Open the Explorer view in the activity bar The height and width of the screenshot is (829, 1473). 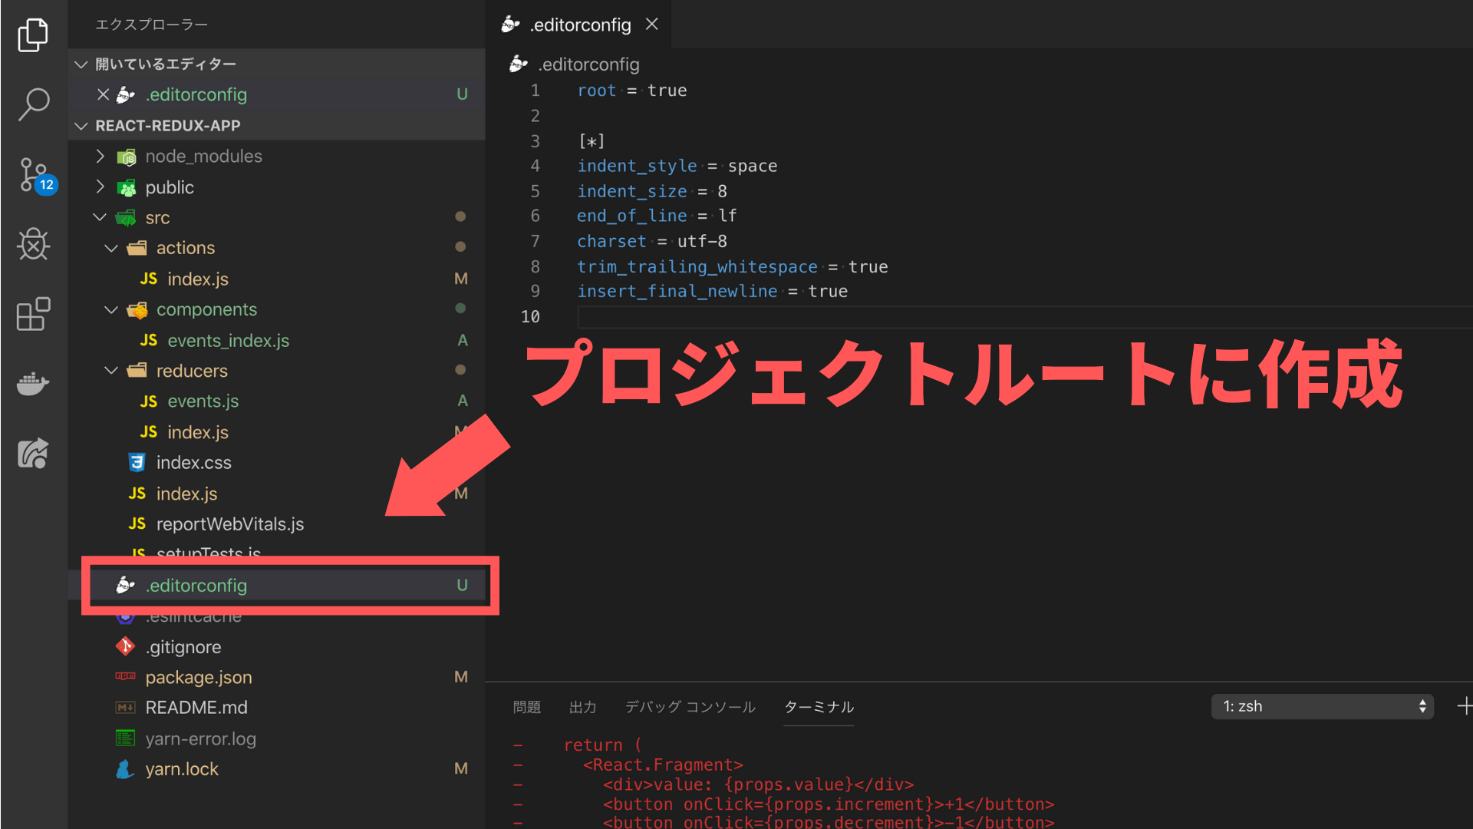tap(33, 34)
